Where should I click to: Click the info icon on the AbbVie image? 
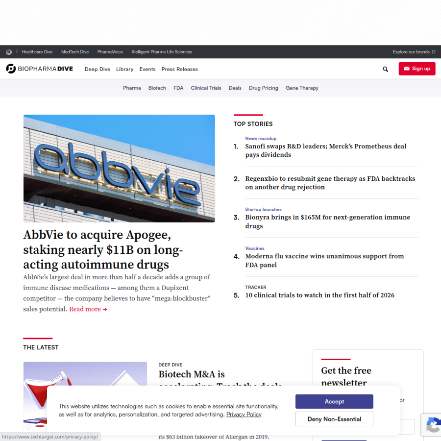coord(28,218)
